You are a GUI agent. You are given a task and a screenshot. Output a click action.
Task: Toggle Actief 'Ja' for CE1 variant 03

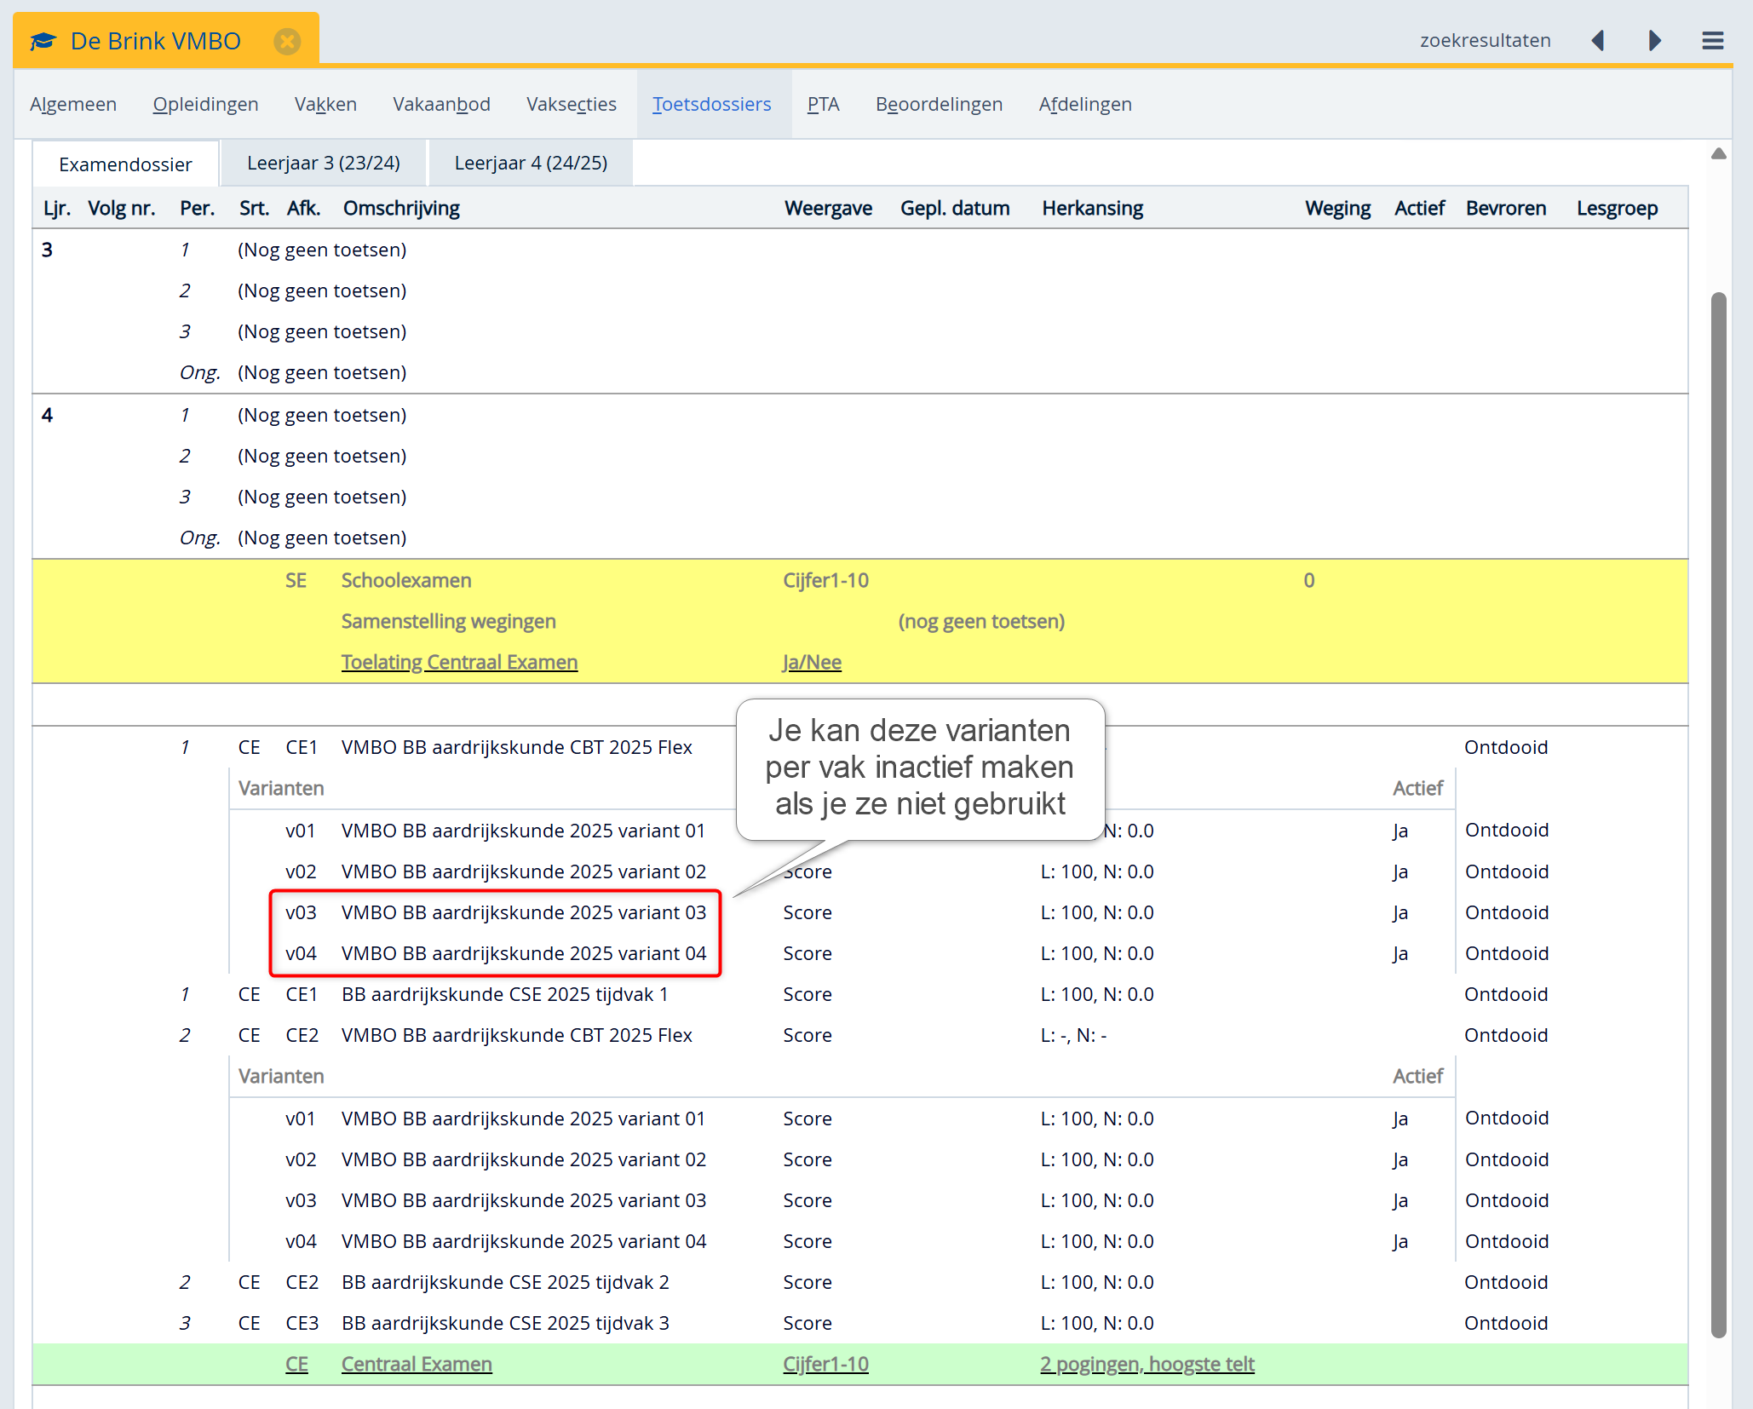1400,912
